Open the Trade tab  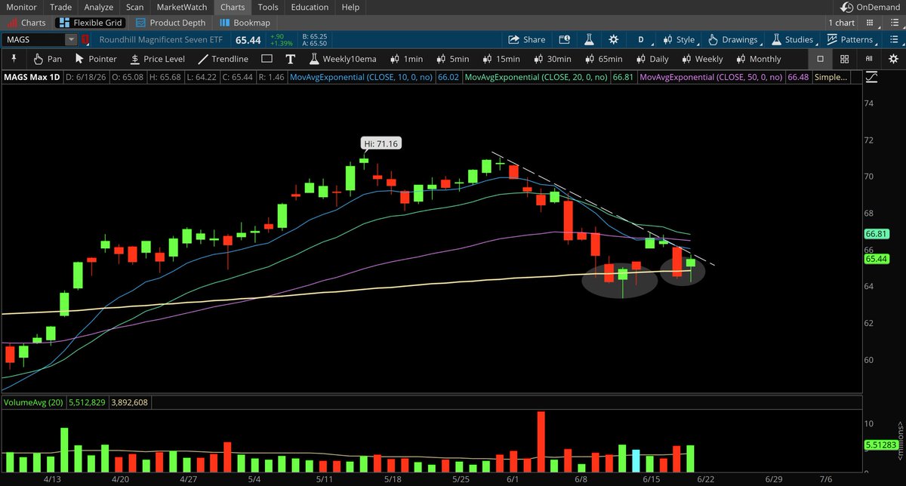[60, 7]
